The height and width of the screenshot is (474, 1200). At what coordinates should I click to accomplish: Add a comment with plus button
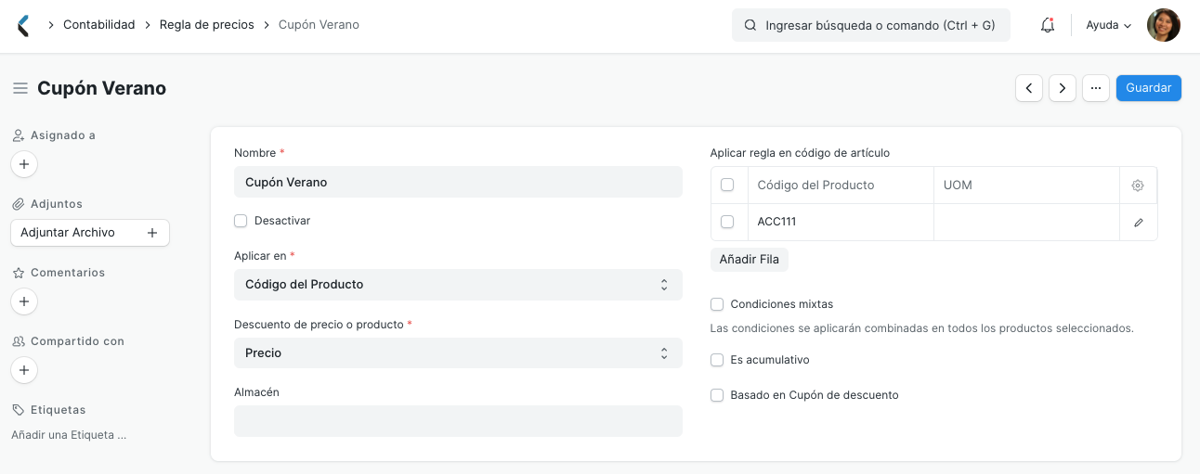pos(24,301)
